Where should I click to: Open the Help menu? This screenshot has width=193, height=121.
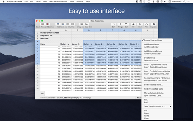coord(87,2)
